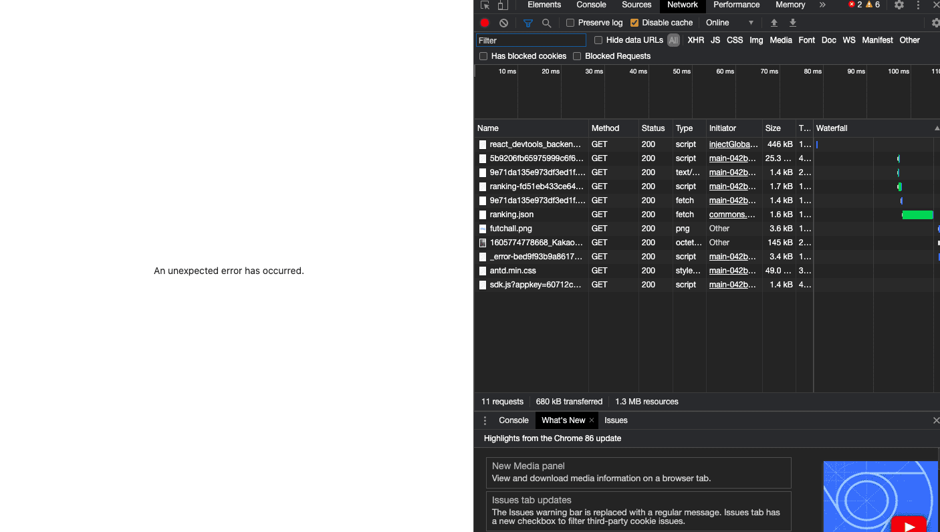Image resolution: width=940 pixels, height=532 pixels.
Task: Click the red record network log button
Action: click(x=485, y=23)
